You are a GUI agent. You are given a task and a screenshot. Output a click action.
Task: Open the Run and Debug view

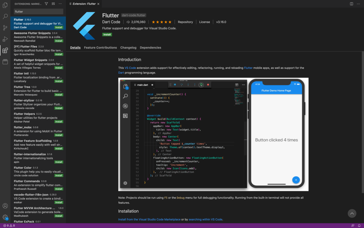(x=5, y=39)
